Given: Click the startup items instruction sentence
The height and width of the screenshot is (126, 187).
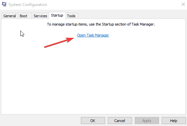Looking at the screenshot, I should coord(101,24).
